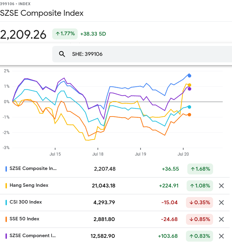This screenshot has width=232, height=244.
Task: Click the yellow Hang Seng color marker
Action: tap(7, 185)
